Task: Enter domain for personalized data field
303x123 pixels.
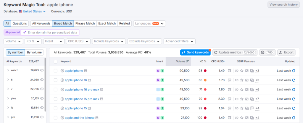Action: pyautogui.click(x=50, y=33)
